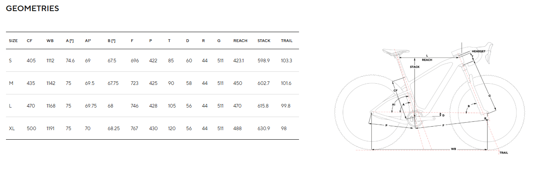536x173 pixels.
Task: Click the GEOMETRIES heading
Action: [x=32, y=8]
